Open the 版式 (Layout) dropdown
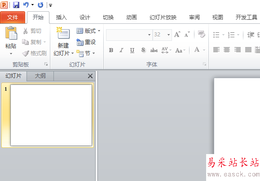This screenshot has height=181, width=260. click(x=88, y=31)
